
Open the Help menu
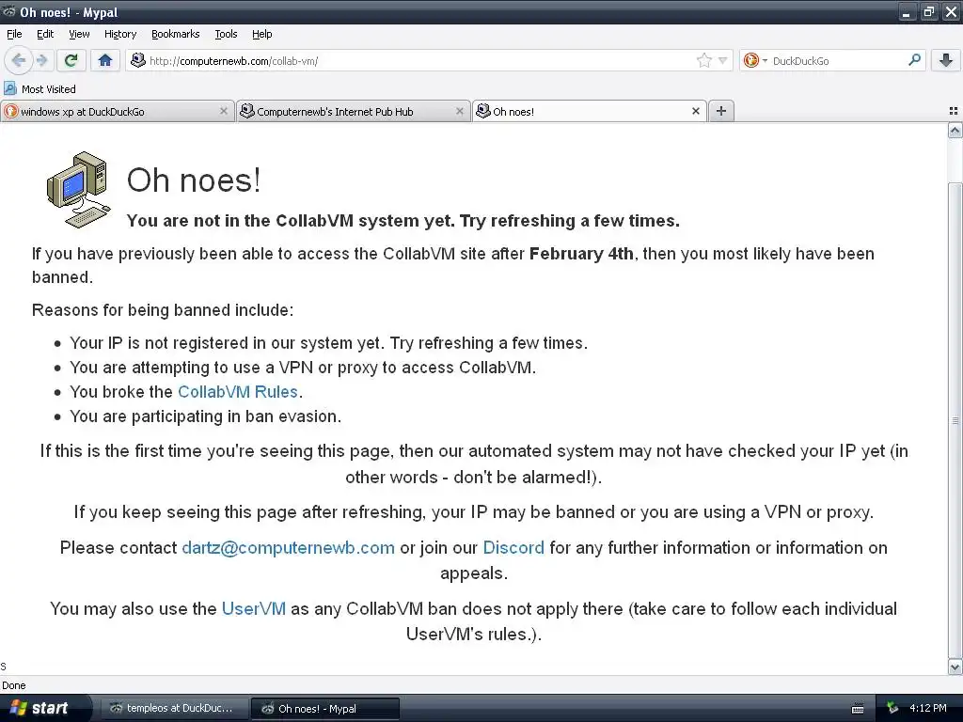261,34
